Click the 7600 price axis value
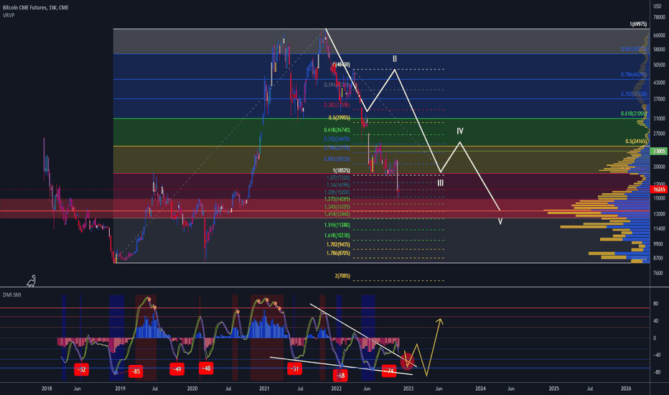669x395 pixels. pyautogui.click(x=658, y=273)
